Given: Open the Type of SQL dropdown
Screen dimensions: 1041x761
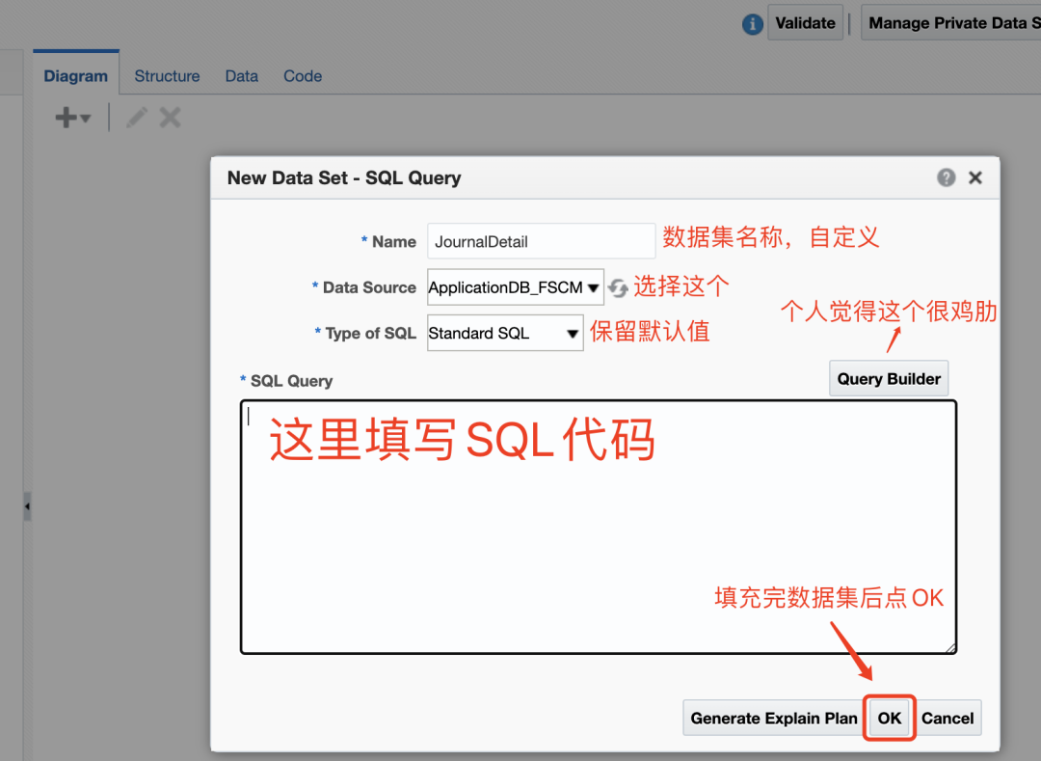Looking at the screenshot, I should click(x=505, y=333).
